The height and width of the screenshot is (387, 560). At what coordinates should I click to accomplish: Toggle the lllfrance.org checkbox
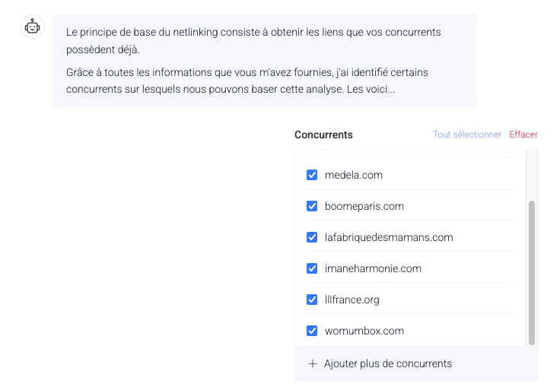312,300
